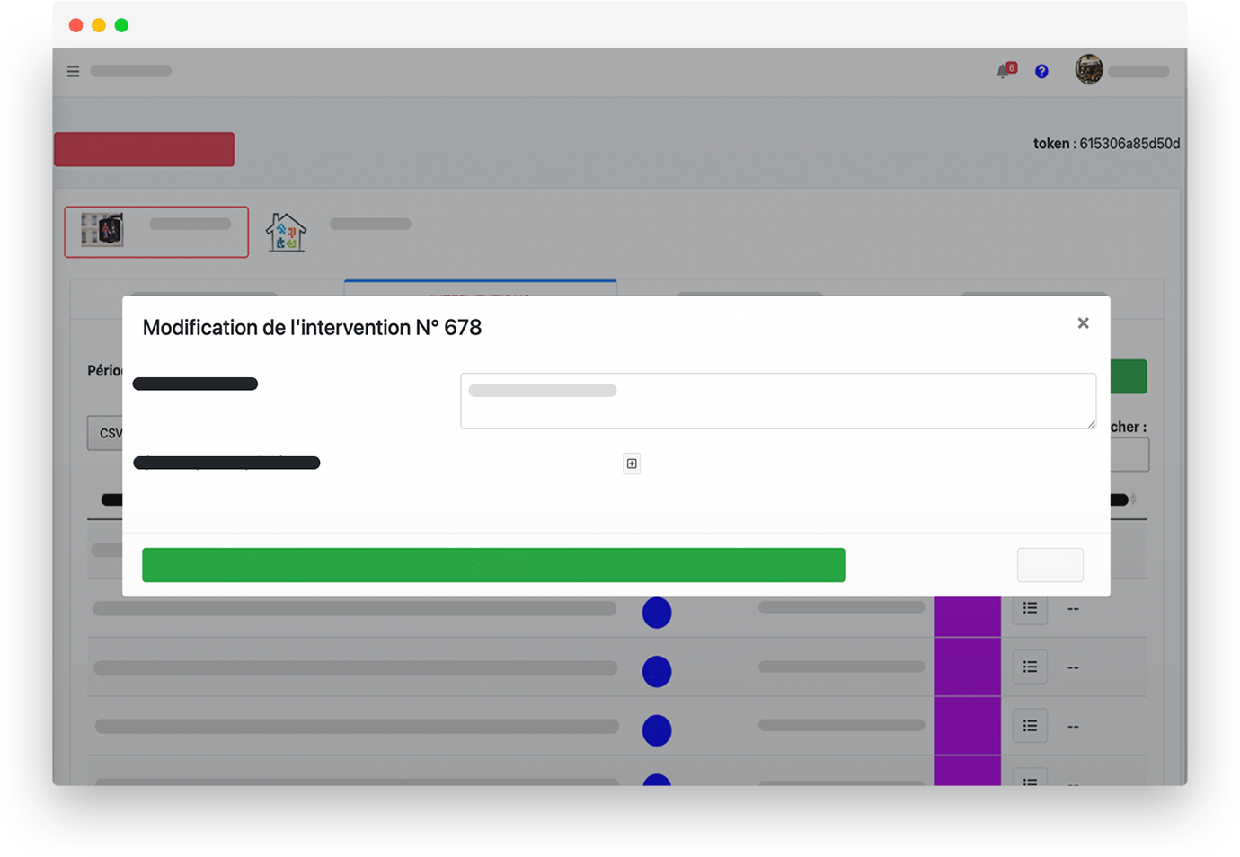The width and height of the screenshot is (1240, 857).
Task: Open the blue help question-mark icon
Action: 1041,71
